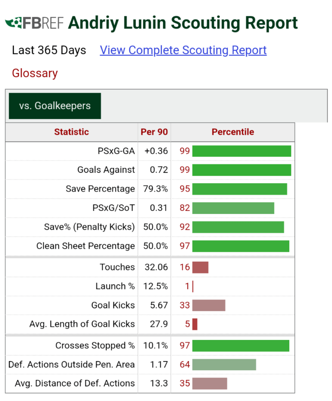This screenshot has height=401, width=332.
Task: Click Def. Actions Outside Pen. Area label
Action: pos(71,364)
